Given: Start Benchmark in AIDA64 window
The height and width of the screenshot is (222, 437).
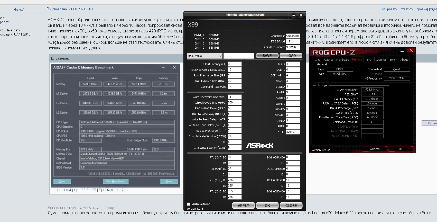Looking at the screenshot, I should (x=116, y=181).
